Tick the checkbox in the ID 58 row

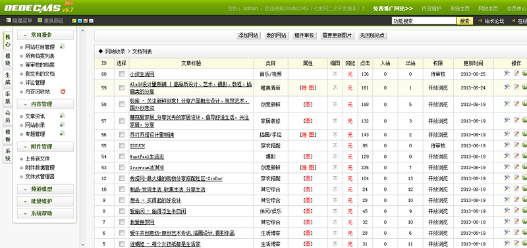pyautogui.click(x=122, y=105)
